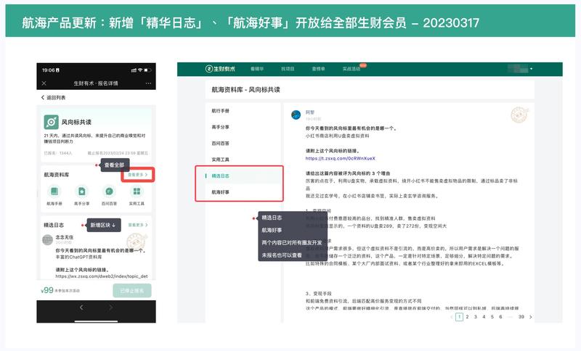Image resolution: width=581 pixels, height=351 pixels.
Task: Click the ¥99 price on mobile footer
Action: point(47,290)
